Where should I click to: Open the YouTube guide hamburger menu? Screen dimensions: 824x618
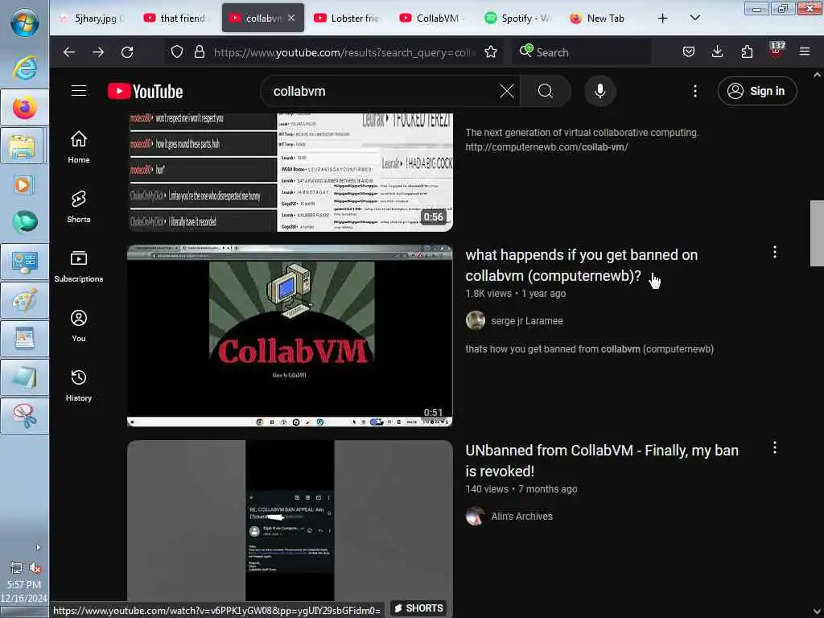coord(79,91)
